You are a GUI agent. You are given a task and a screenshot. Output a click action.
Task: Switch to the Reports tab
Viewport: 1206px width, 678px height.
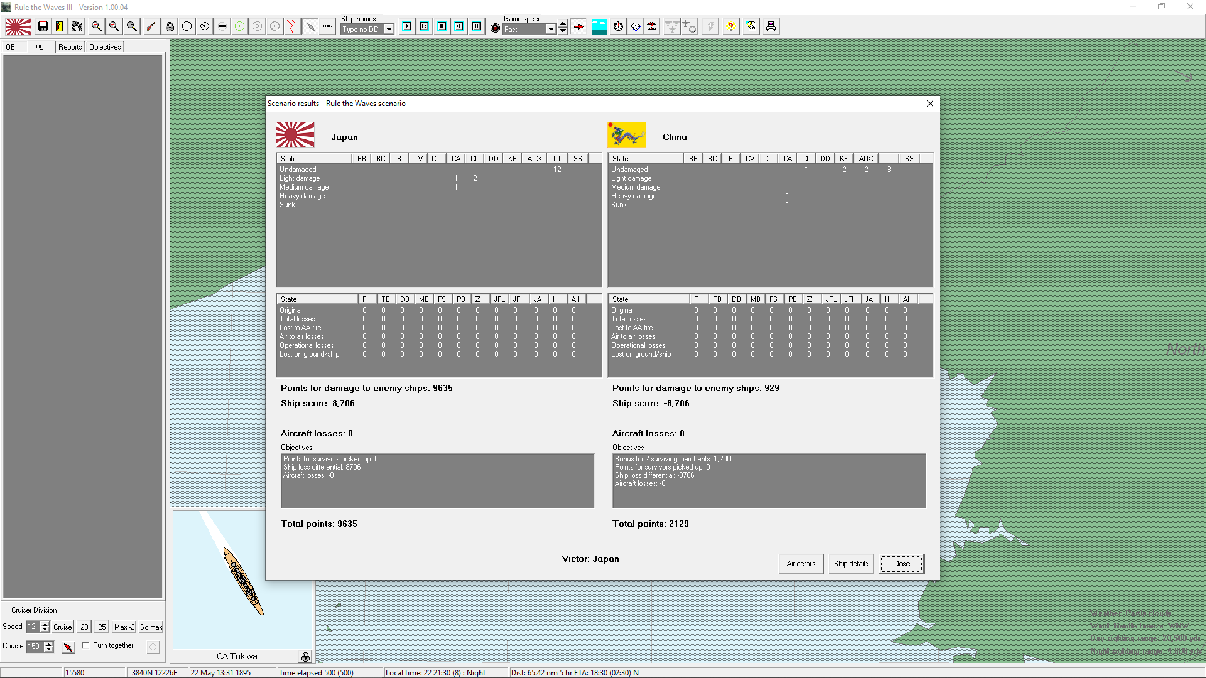tap(70, 47)
